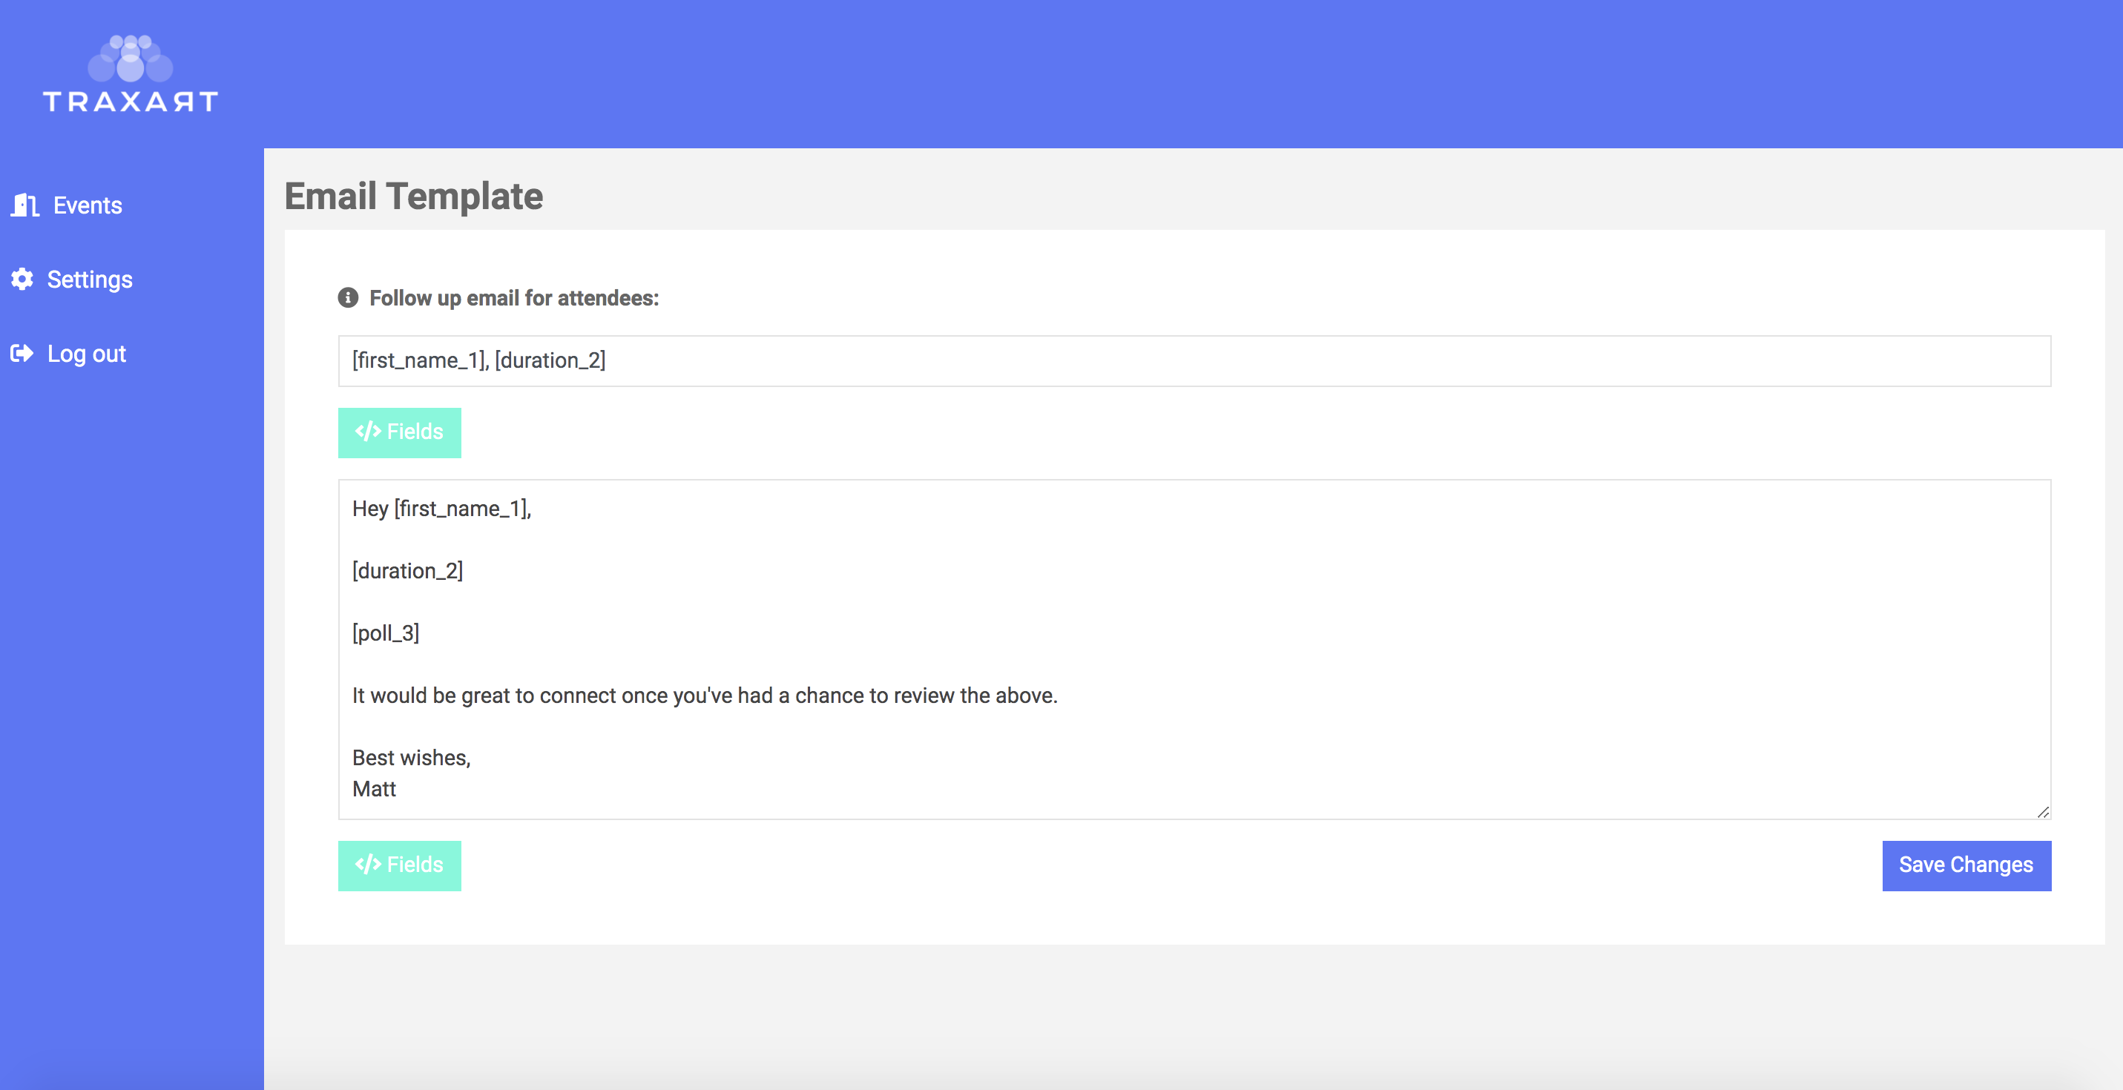The image size is (2123, 1090).
Task: Click the Settings gear icon
Action: 22,280
